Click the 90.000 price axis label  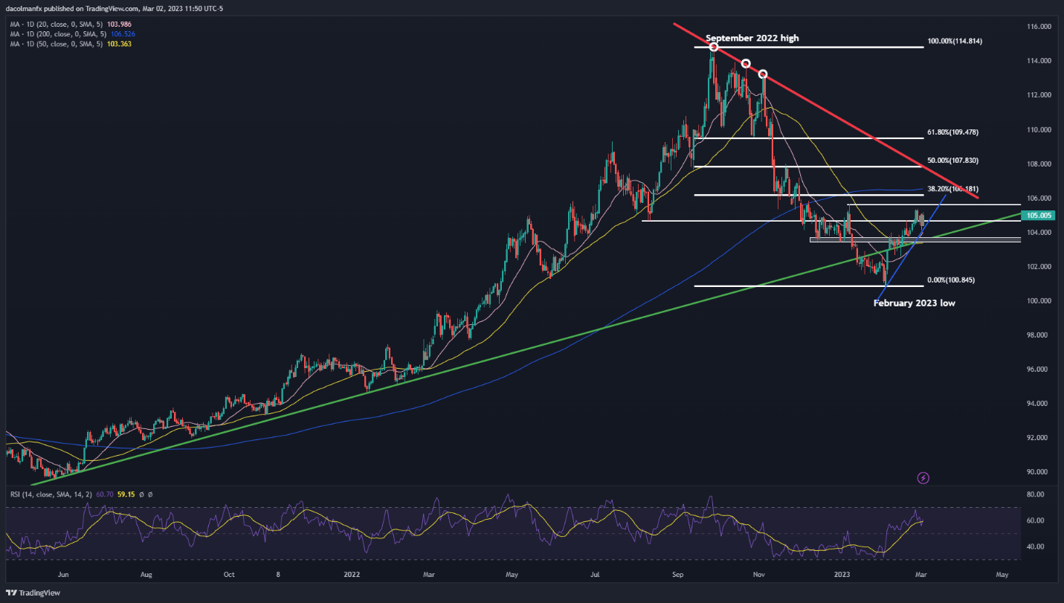1038,472
